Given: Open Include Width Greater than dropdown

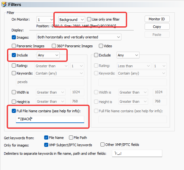Looking at the screenshot, I should click(51, 92).
